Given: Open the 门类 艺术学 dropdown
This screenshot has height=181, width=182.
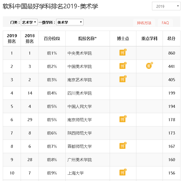Looking at the screenshot, I should 29,22.
